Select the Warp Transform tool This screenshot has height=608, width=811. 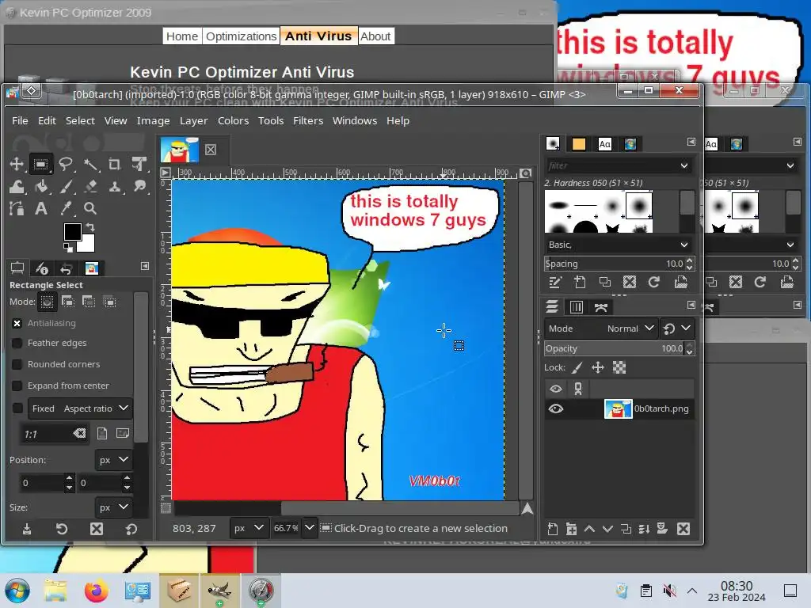(17, 186)
